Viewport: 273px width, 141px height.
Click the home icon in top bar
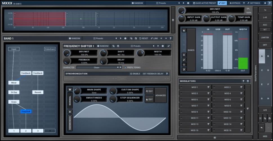point(265,3)
